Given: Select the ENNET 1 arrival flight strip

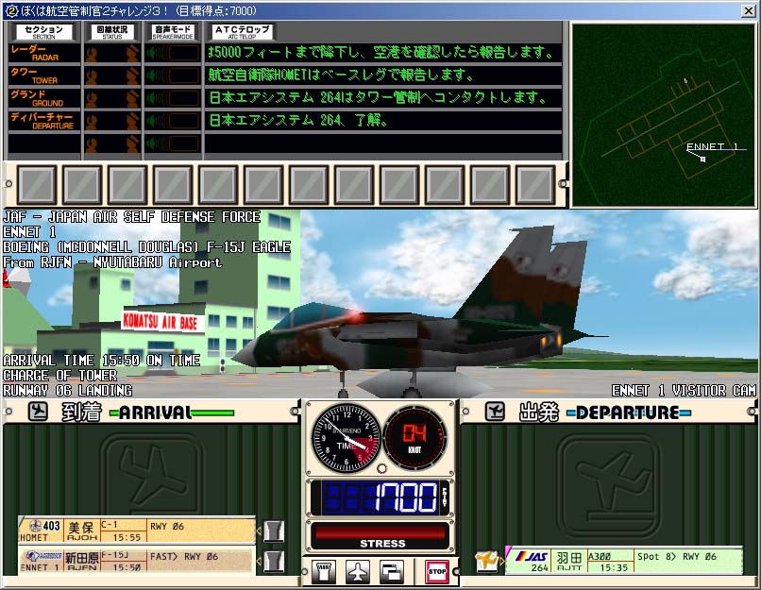Looking at the screenshot, I should 137,563.
